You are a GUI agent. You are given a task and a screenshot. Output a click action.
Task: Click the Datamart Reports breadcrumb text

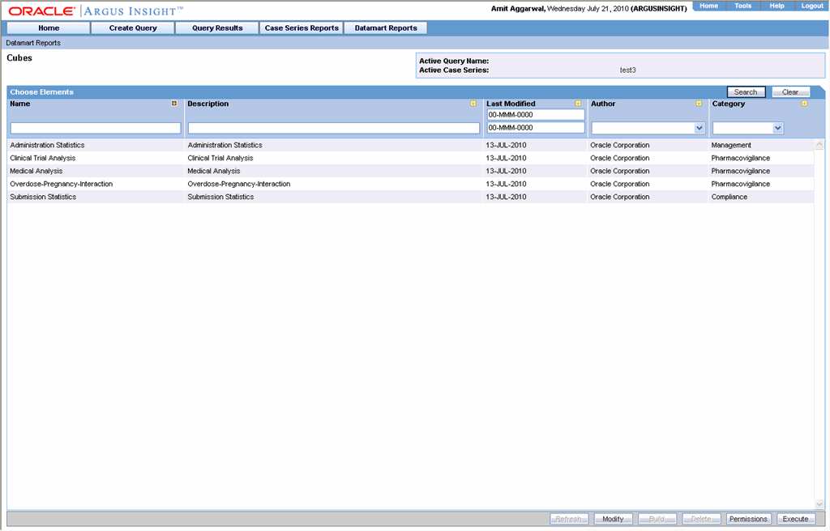pyautogui.click(x=33, y=43)
